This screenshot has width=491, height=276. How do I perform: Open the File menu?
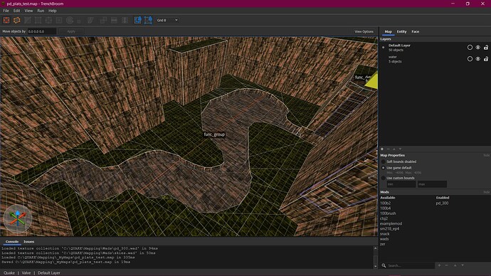click(6, 11)
